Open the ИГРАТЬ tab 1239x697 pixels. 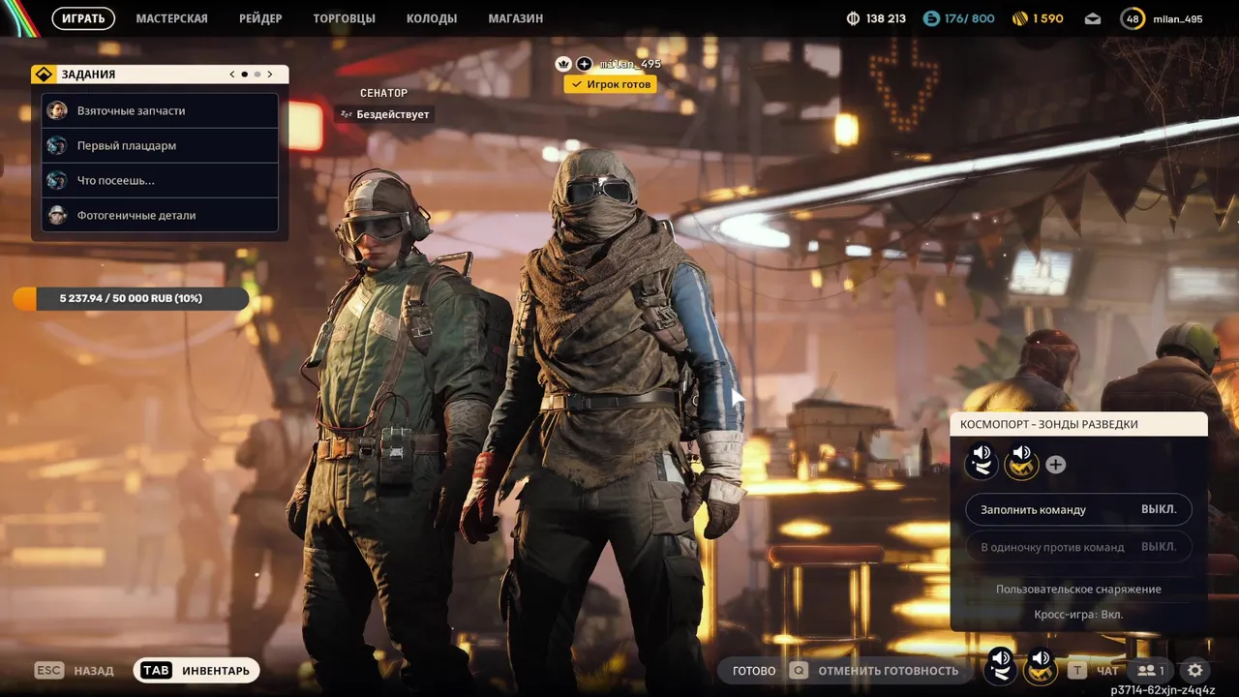pos(83,18)
